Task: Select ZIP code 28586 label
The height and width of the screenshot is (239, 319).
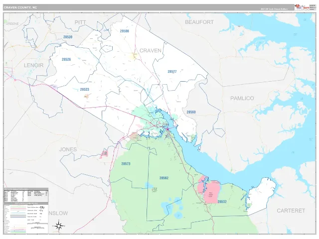Action: (x=124, y=31)
